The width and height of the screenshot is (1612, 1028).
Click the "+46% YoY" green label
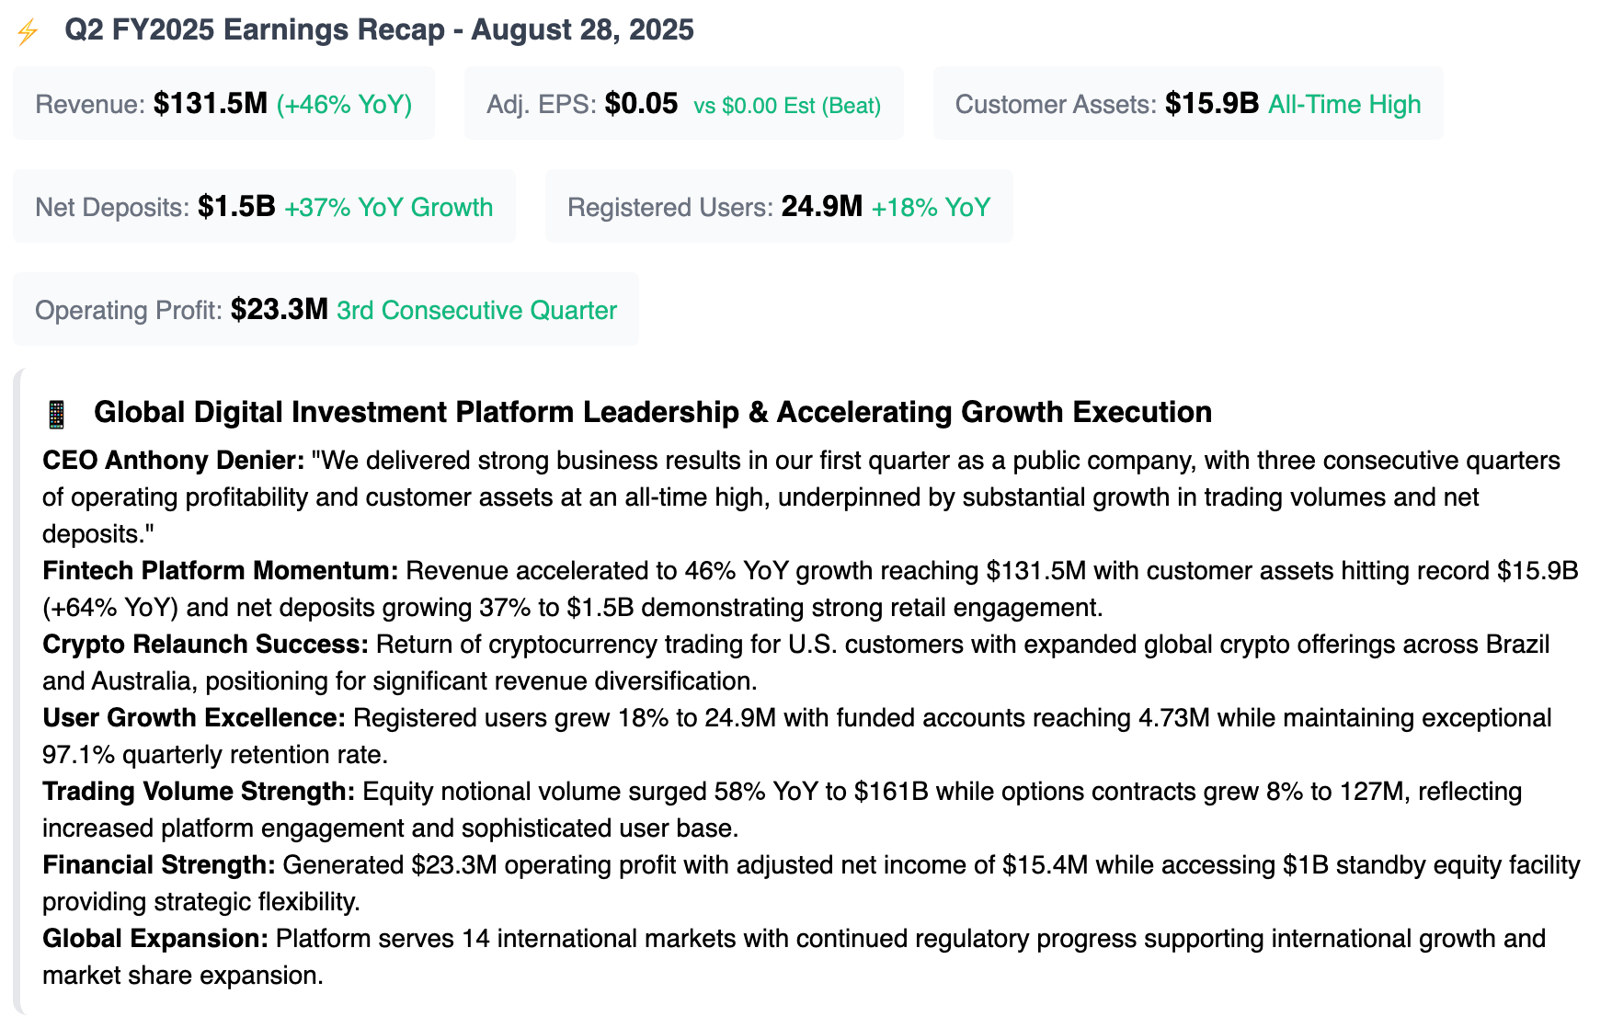coord(344,104)
